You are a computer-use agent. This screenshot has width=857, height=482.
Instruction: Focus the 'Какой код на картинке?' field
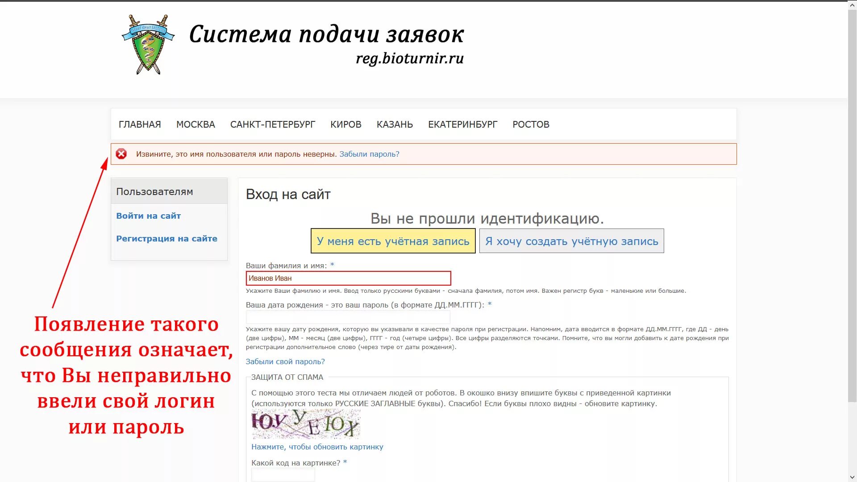point(283,475)
